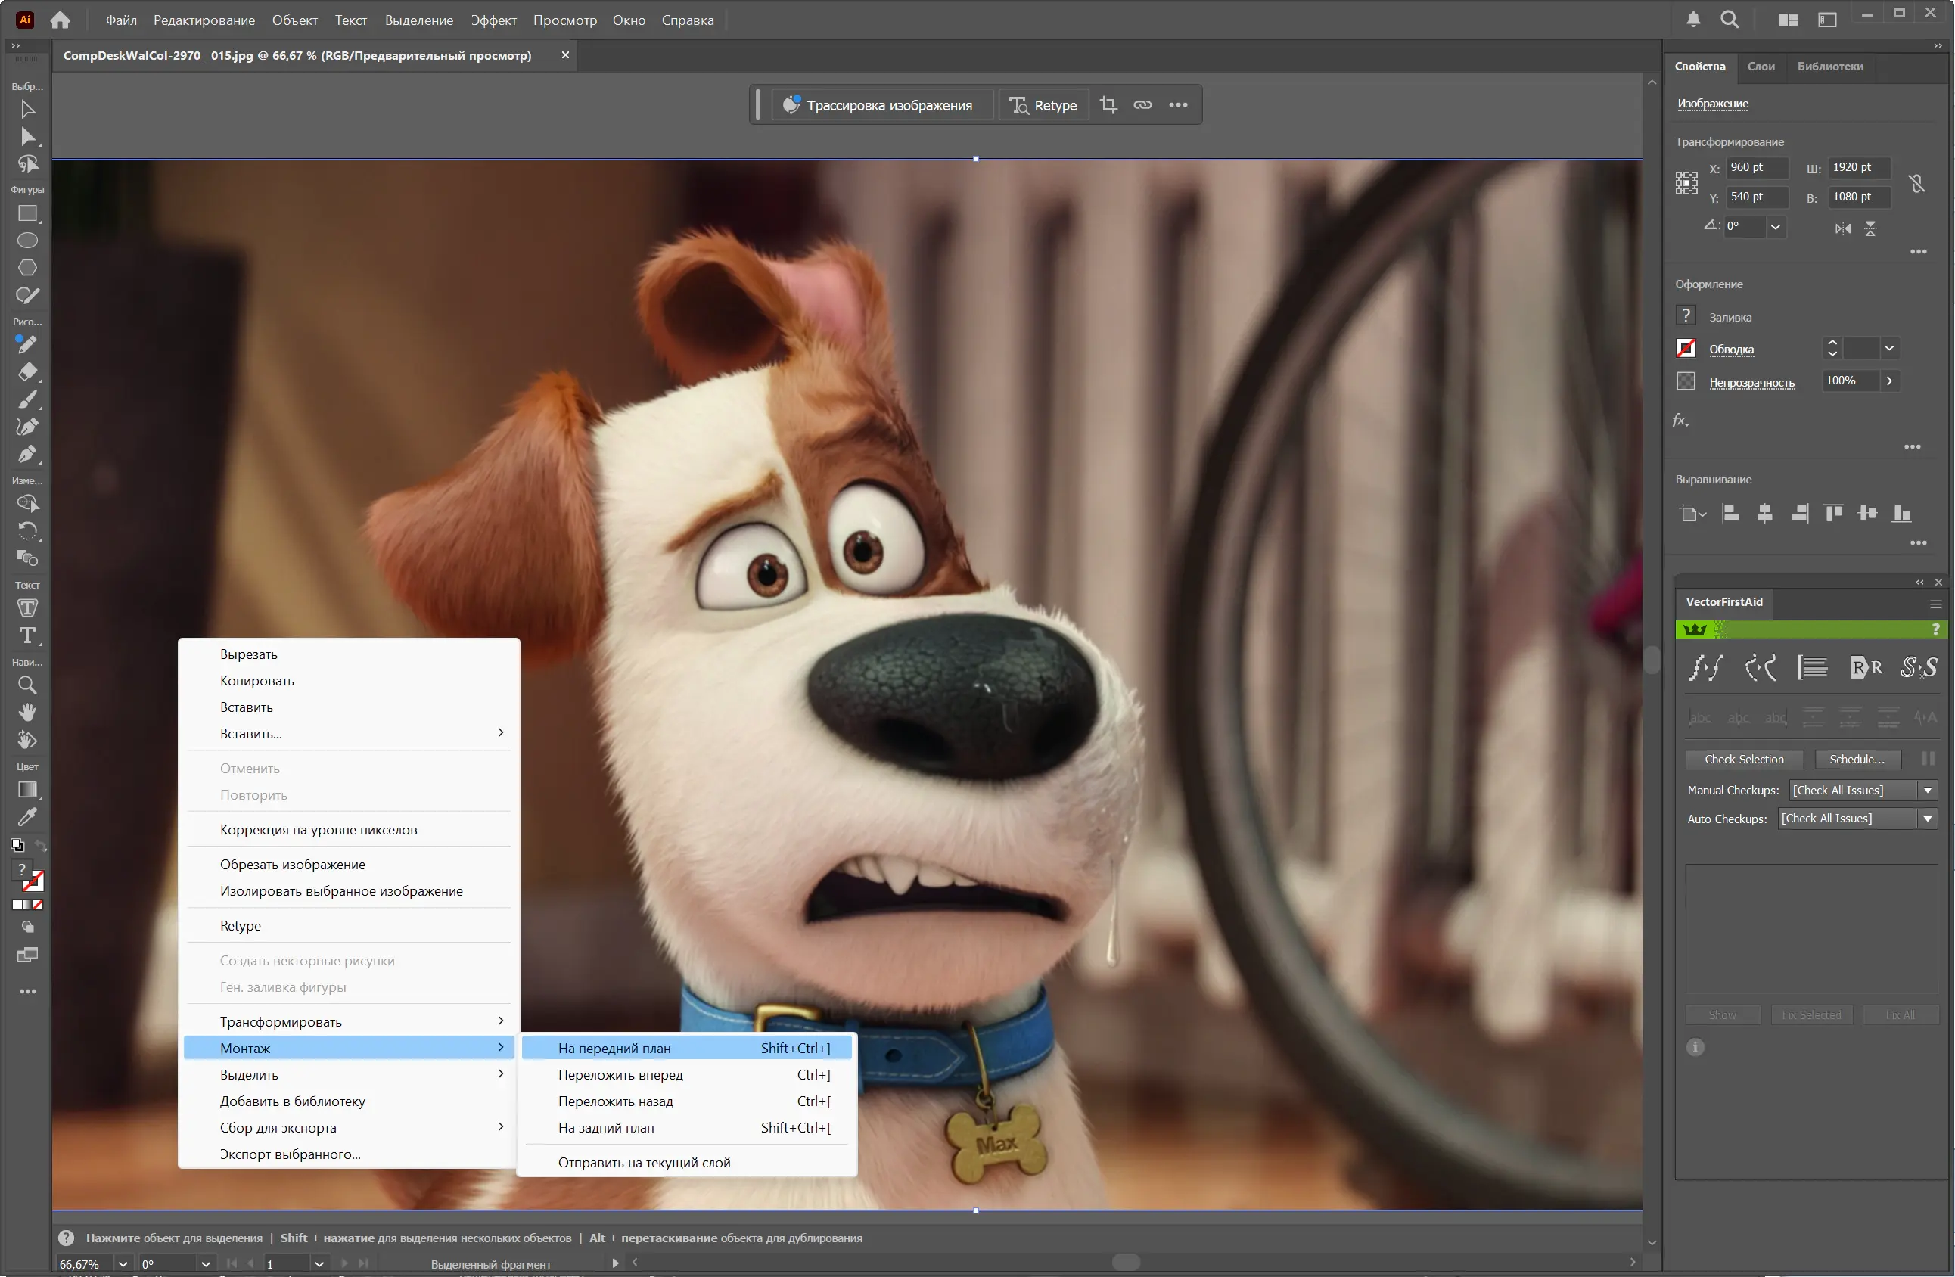Switch to the Слои tab
Screen dimensions: 1955x1277
(x=1761, y=67)
